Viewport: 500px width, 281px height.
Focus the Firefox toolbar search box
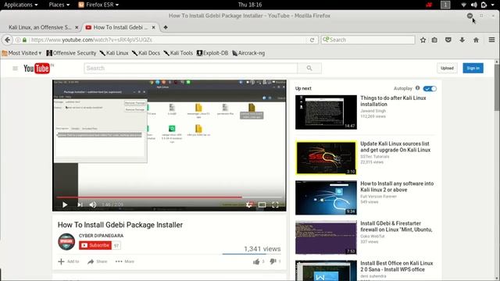coord(368,40)
